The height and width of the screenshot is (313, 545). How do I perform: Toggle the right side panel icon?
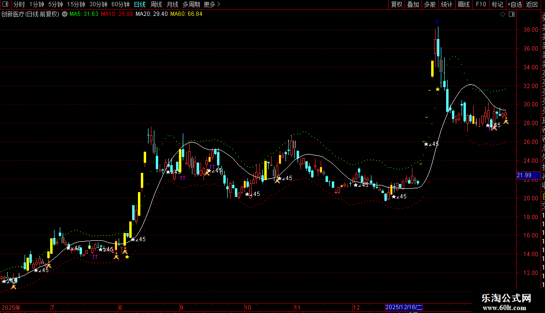[x=512, y=14]
